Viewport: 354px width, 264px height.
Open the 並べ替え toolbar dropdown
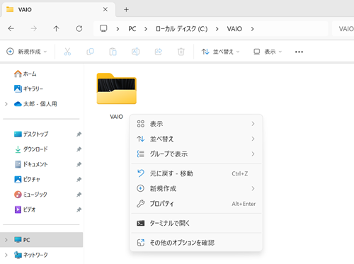tap(220, 52)
